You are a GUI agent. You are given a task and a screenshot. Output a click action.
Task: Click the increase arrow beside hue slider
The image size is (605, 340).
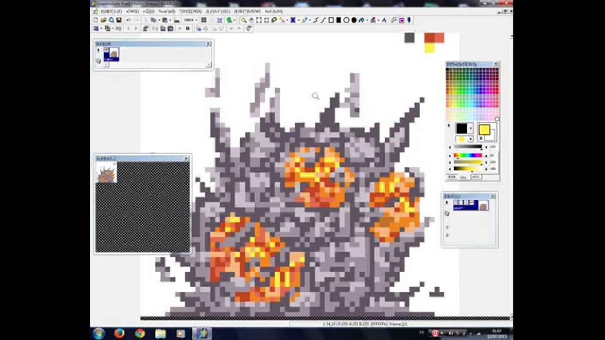point(486,156)
